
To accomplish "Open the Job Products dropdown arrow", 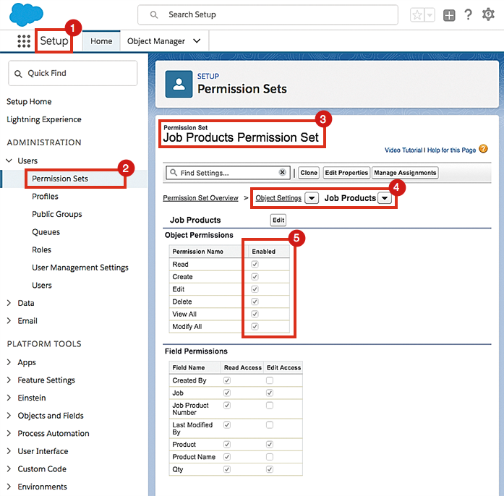I will (385, 198).
